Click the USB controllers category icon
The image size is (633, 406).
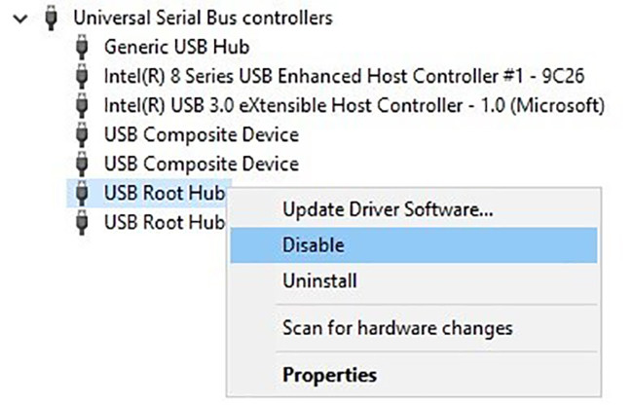pos(53,18)
